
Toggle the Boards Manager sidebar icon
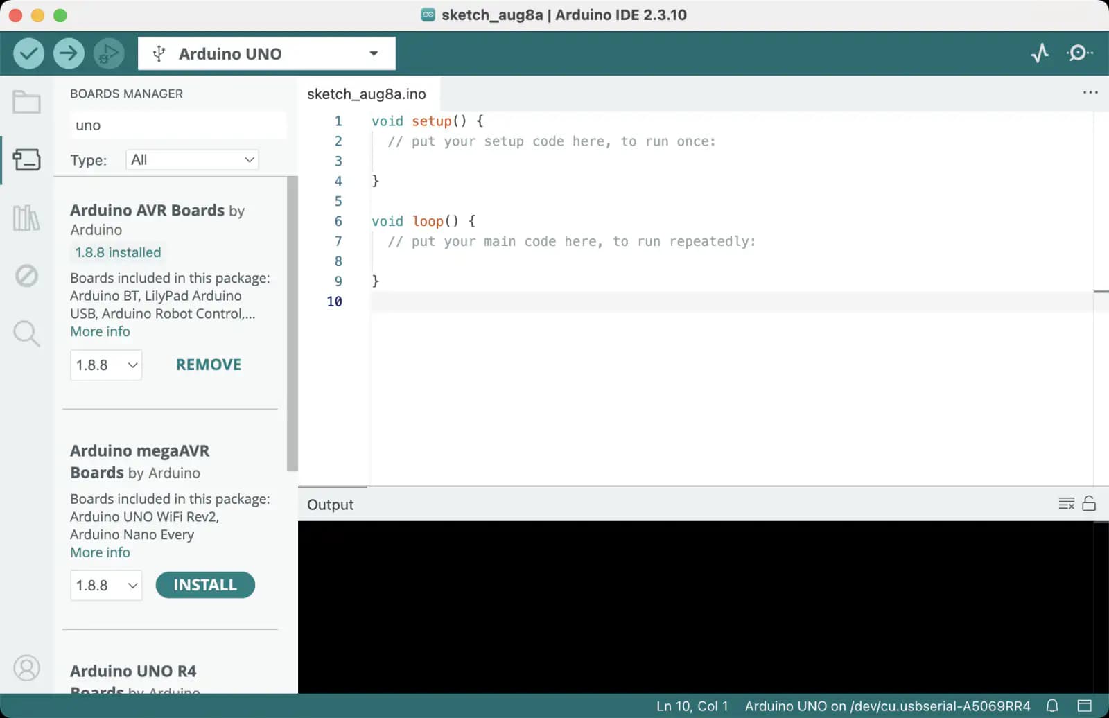point(27,159)
